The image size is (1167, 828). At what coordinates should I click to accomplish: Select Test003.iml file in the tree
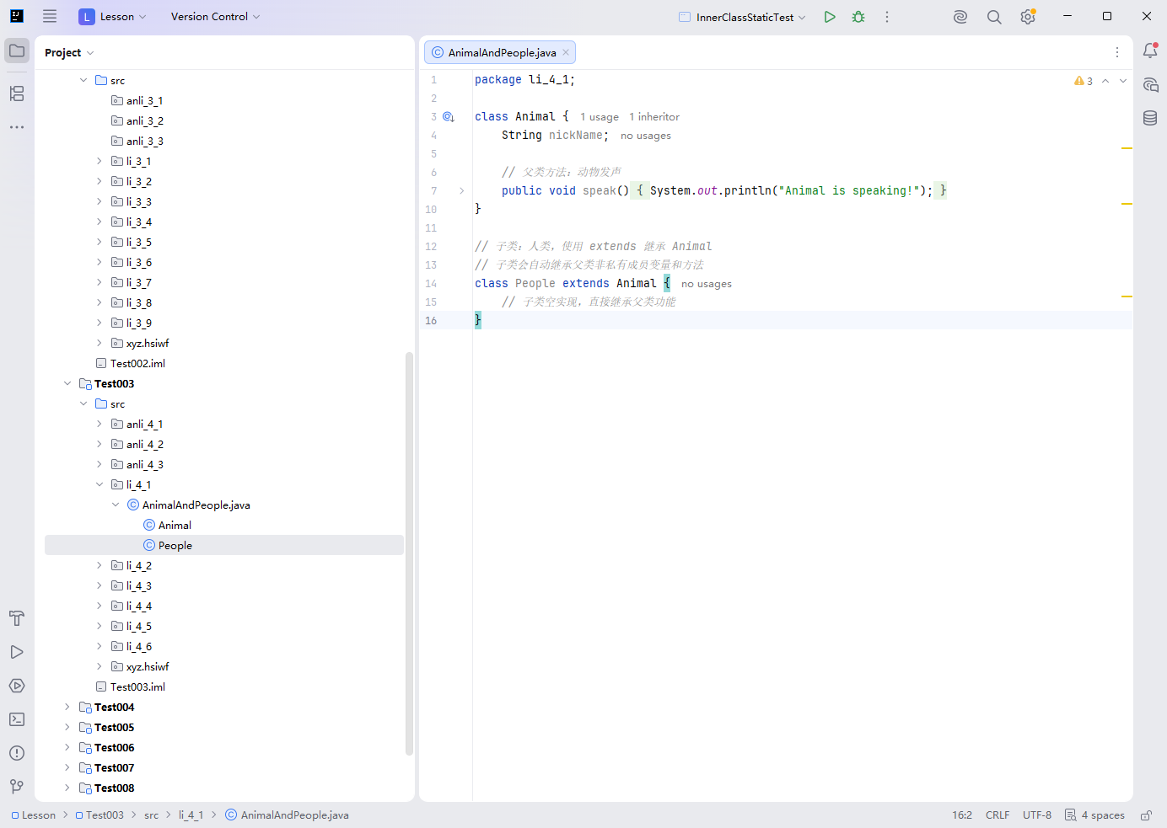click(x=137, y=686)
